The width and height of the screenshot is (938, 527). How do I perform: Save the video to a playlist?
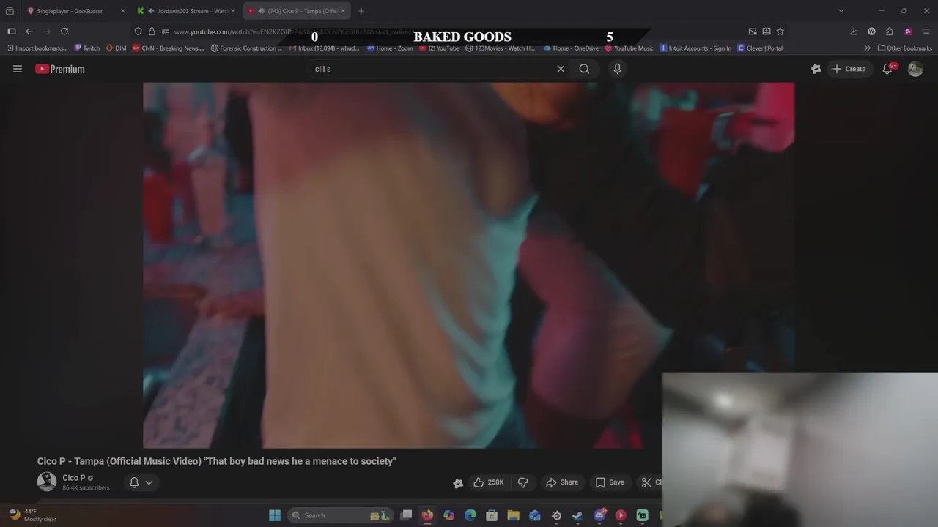point(610,482)
